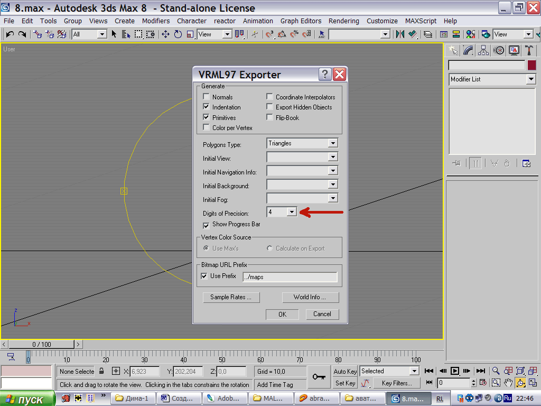Toggle the Use Prefix checkbox
The width and height of the screenshot is (541, 406).
coord(204,276)
